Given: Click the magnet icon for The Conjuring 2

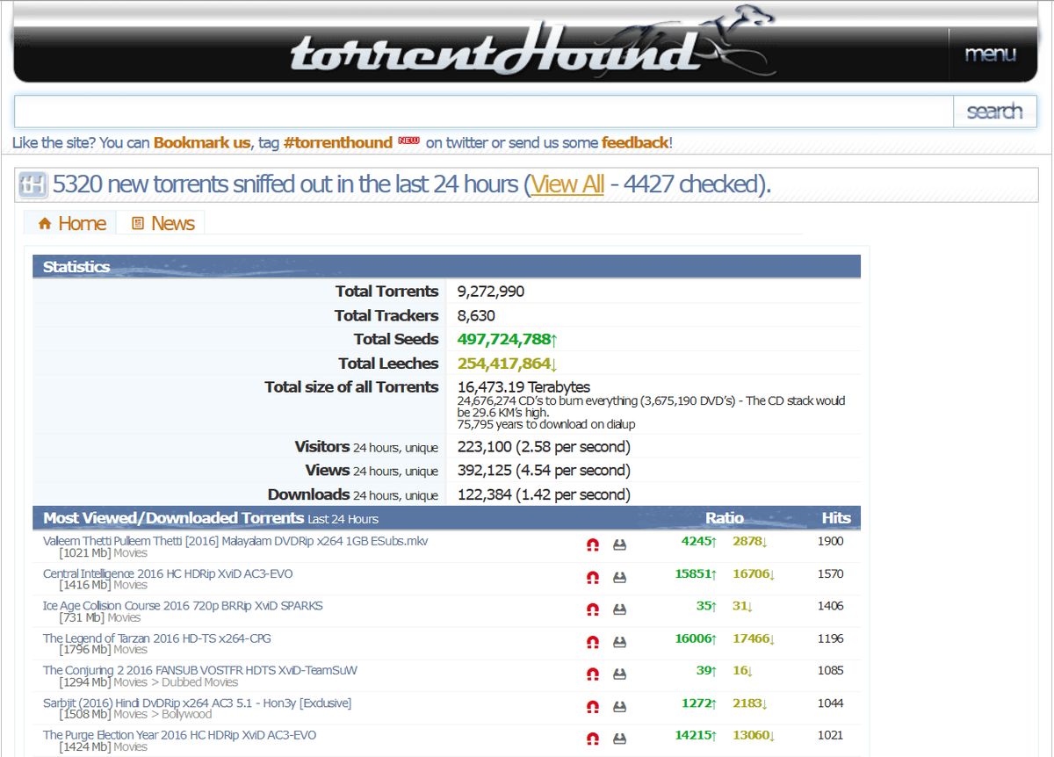Looking at the screenshot, I should pos(592,674).
